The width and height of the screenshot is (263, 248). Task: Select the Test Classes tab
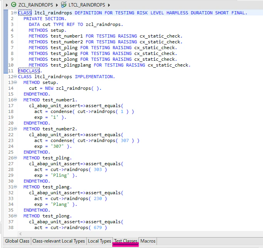tap(126, 241)
